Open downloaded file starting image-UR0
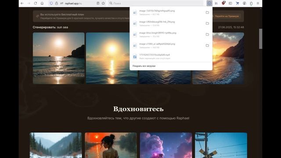This screenshot has width=281, height=158. (167, 23)
